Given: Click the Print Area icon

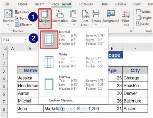Looking at the screenshot, I should 86,14.
